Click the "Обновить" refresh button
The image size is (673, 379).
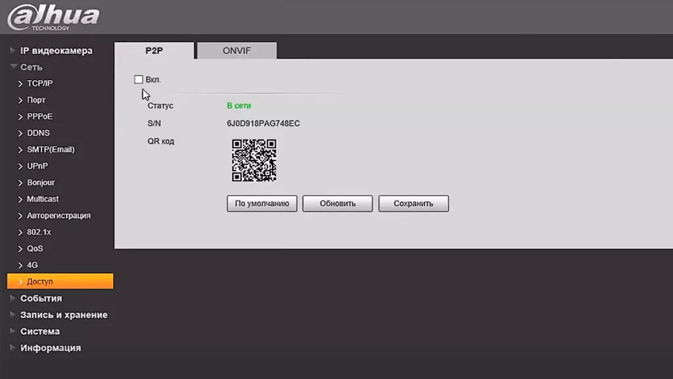tap(337, 204)
